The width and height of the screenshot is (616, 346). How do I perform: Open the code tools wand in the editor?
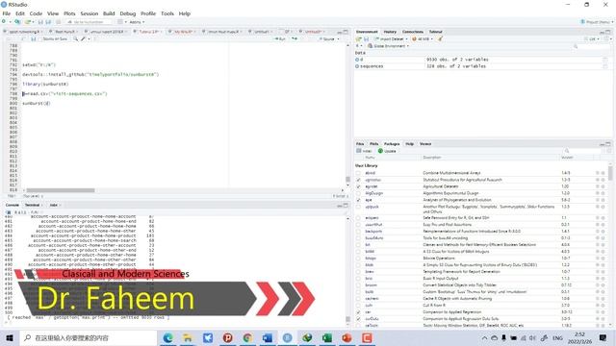(x=84, y=38)
